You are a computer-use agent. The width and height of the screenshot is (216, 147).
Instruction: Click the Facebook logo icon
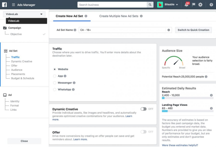click(4, 5)
